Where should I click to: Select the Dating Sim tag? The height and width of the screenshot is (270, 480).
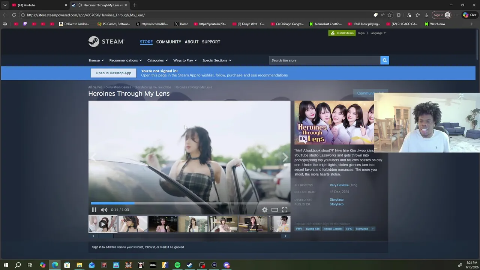click(313, 229)
